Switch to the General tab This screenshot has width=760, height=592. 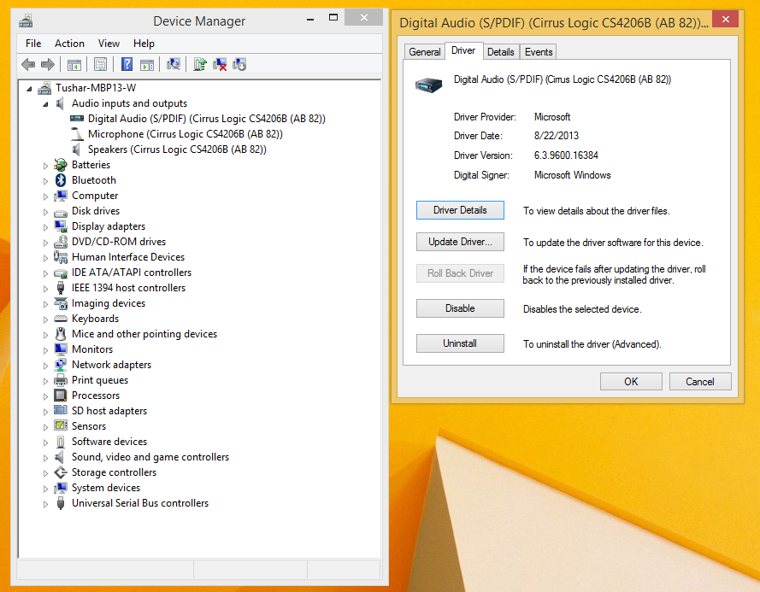425,52
